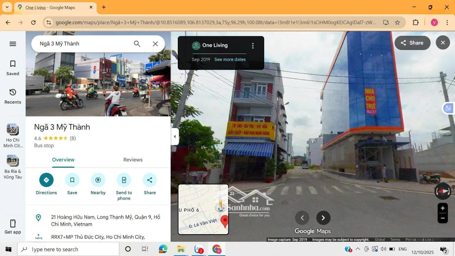Select the Overview tab
This screenshot has height=256, width=455.
pyautogui.click(x=63, y=160)
